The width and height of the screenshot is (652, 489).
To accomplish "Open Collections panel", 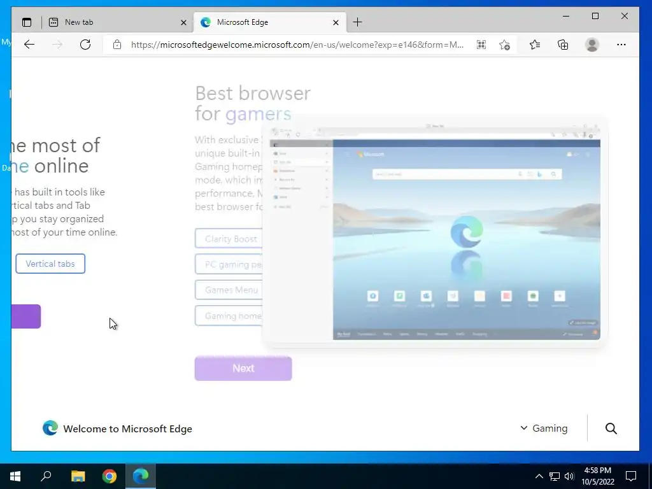I will point(563,45).
